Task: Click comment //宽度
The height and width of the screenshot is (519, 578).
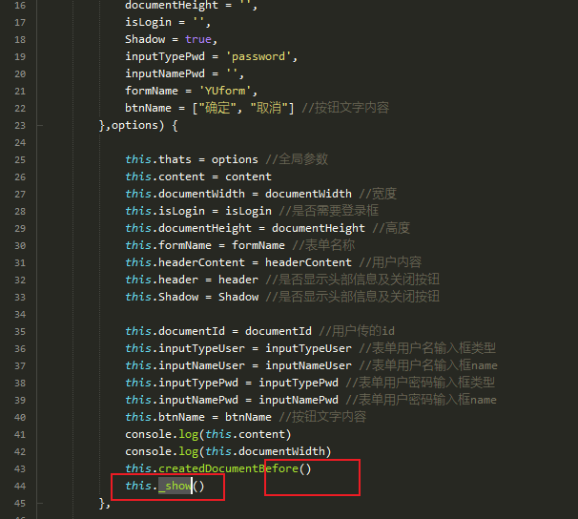Action: pos(378,194)
